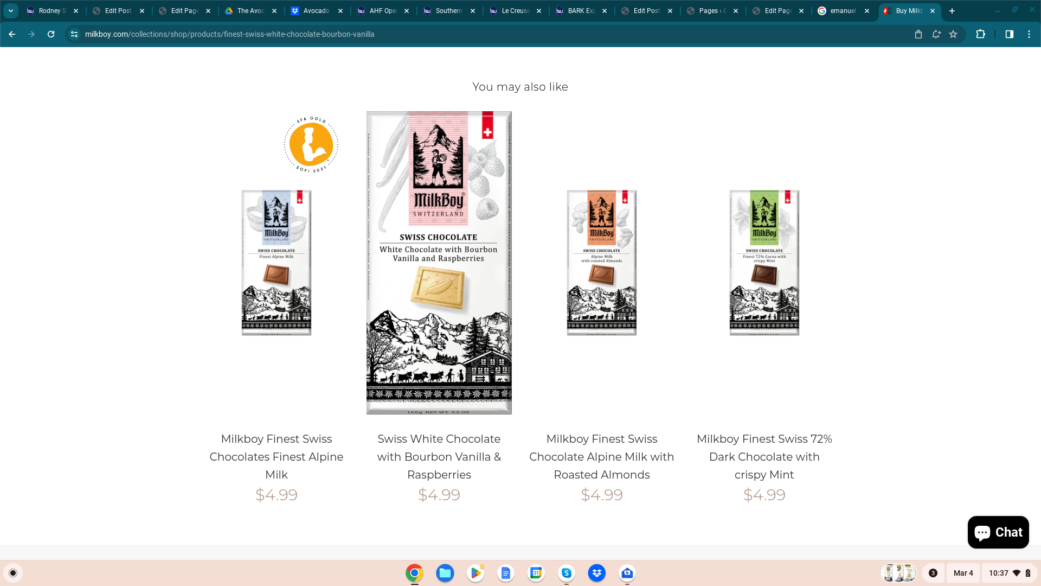Screen dimensions: 1041x586
Task: Open Files app from the shelf
Action: point(445,573)
